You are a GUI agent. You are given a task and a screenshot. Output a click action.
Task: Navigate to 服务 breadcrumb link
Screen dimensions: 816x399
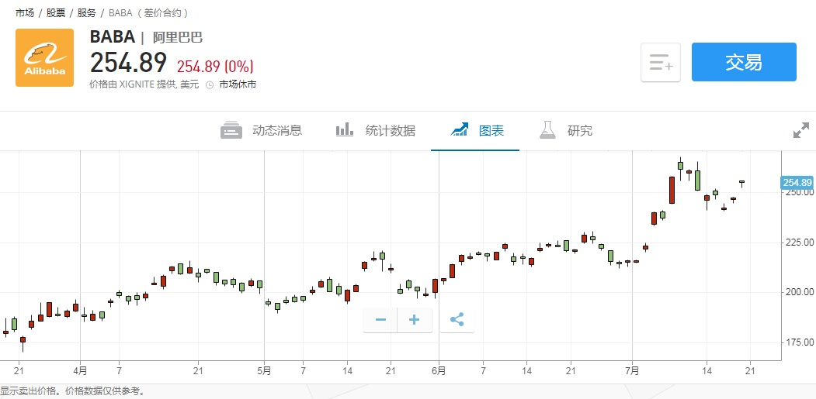point(87,13)
